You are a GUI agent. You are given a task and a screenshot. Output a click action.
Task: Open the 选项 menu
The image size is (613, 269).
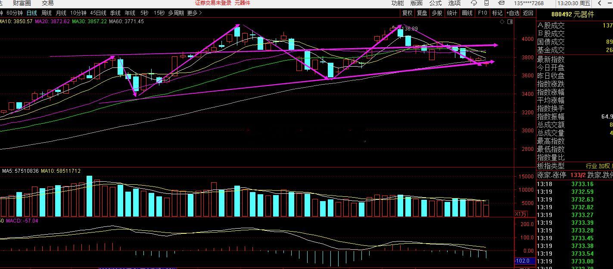click(454, 3)
